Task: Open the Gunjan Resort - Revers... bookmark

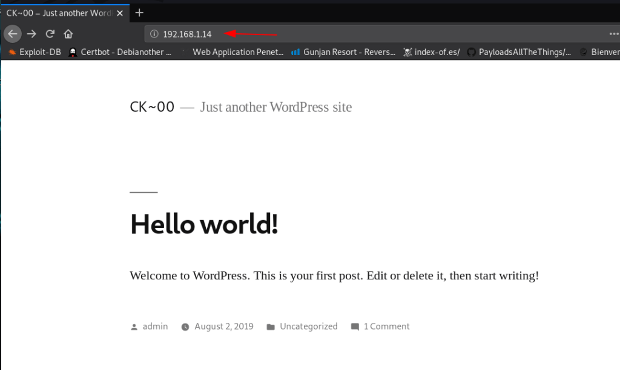Action: [x=343, y=52]
